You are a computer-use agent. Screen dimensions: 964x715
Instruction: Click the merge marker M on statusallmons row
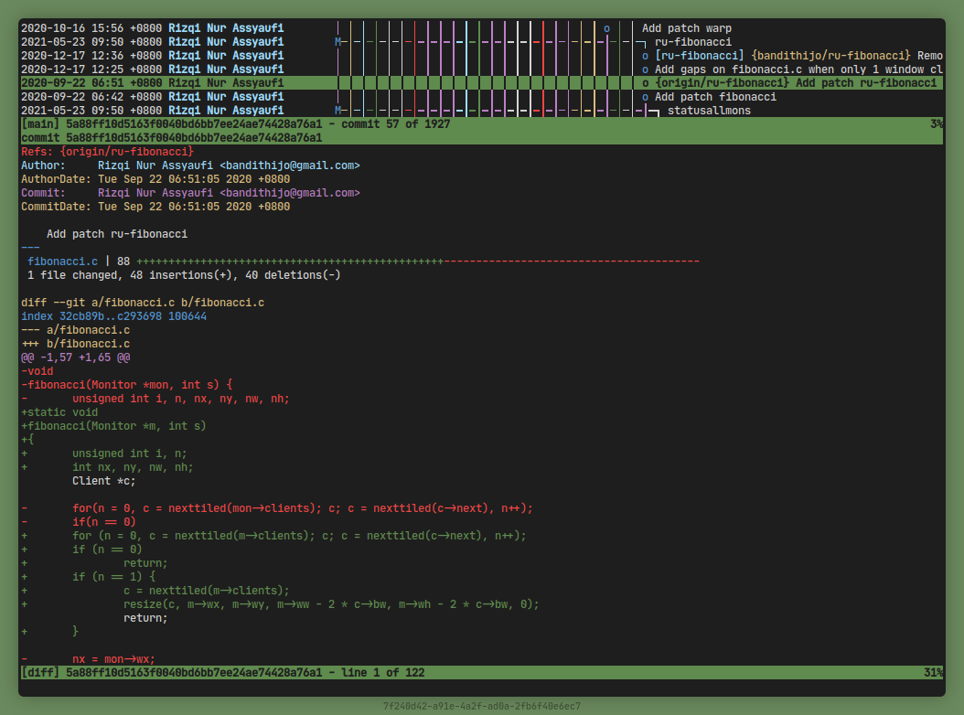[337, 111]
